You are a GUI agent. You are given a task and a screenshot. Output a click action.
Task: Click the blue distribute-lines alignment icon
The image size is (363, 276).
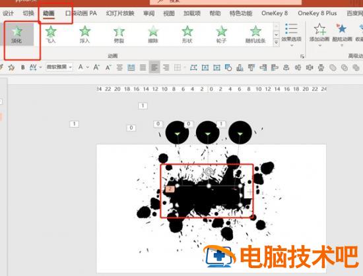(131, 67)
